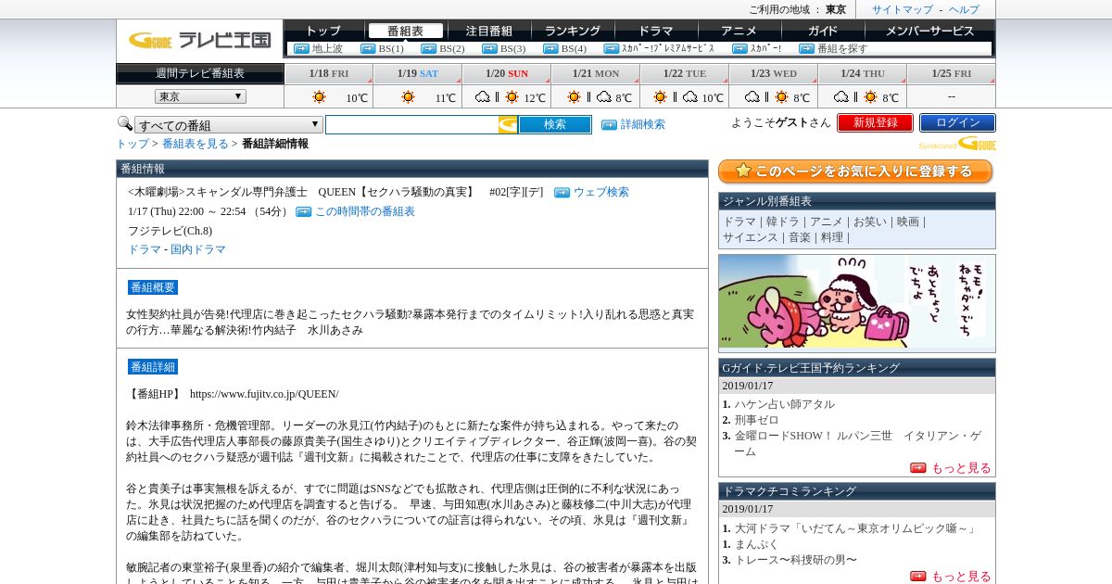Click the sunny weather icon for 1/18
Screen dimensions: 1112x584
pos(319,96)
